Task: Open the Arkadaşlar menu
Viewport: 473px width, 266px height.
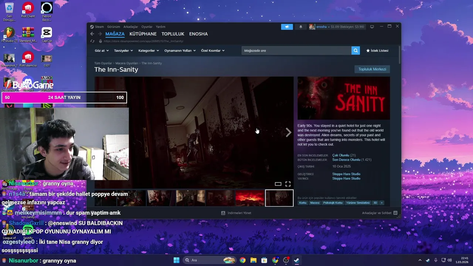Action: point(130,27)
